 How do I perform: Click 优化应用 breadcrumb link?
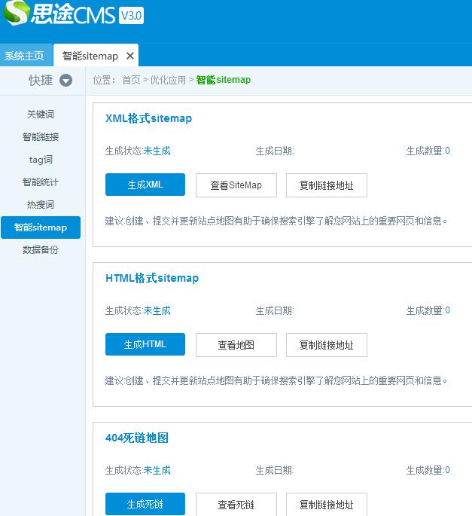167,80
